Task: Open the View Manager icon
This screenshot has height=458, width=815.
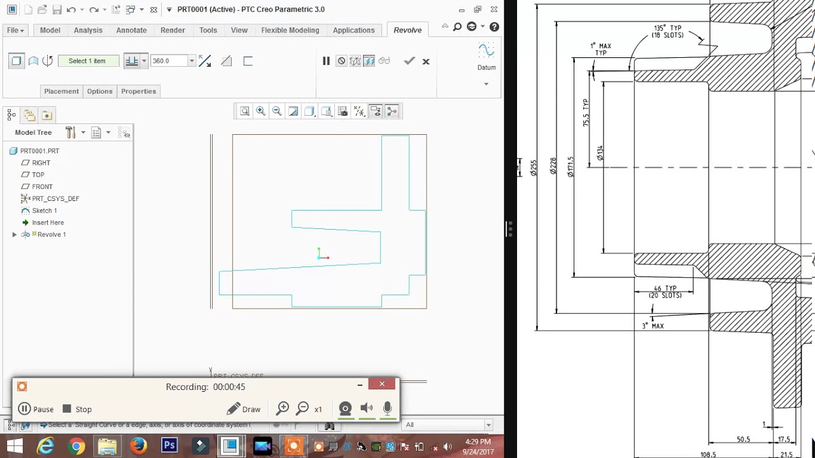Action: pos(343,111)
